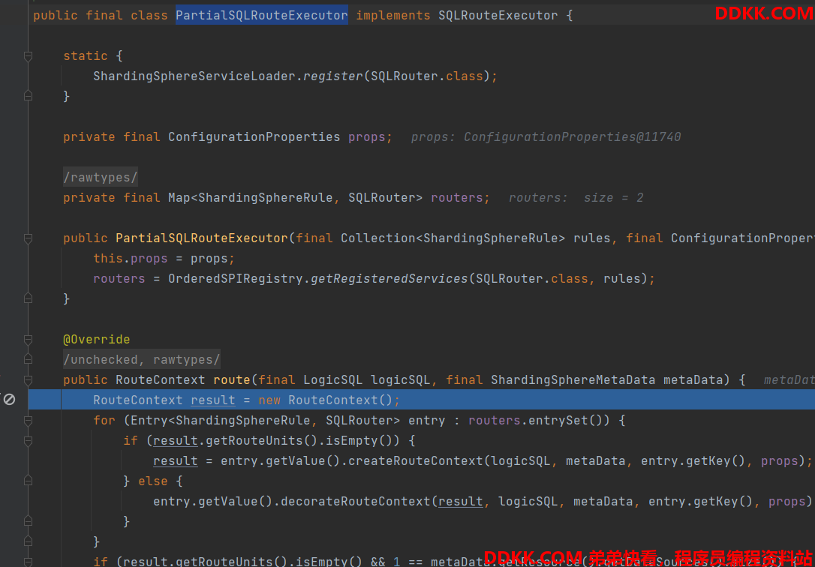Toggle the fold marker beside @Override
This screenshot has width=815, height=567.
[x=28, y=340]
